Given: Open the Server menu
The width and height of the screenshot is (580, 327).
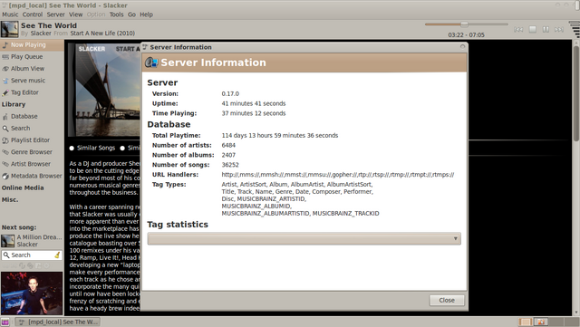Looking at the screenshot, I should [55, 14].
